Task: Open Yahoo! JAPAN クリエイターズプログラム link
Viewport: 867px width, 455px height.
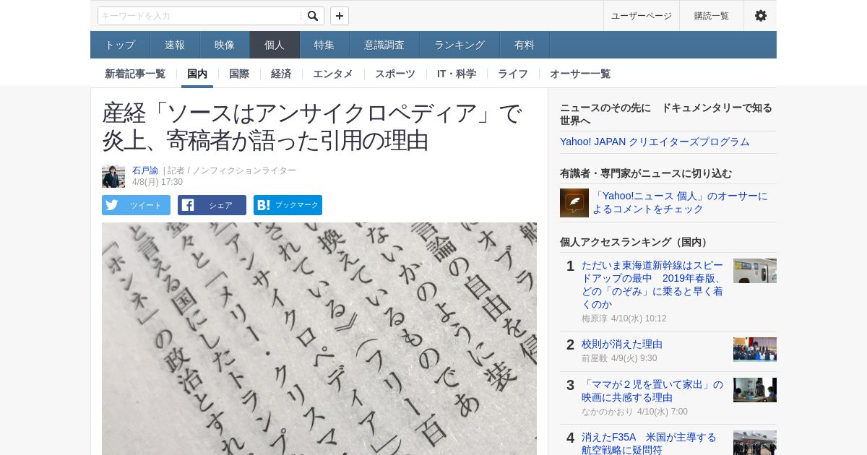Action: click(655, 142)
